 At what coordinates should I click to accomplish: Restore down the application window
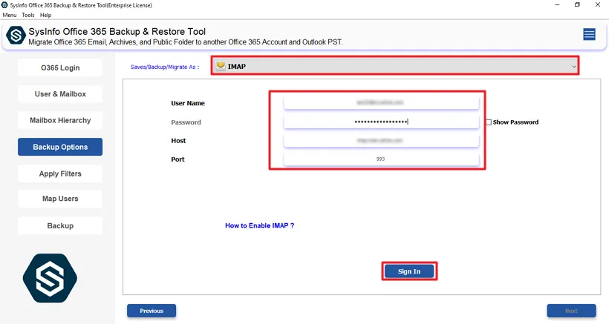pos(578,5)
